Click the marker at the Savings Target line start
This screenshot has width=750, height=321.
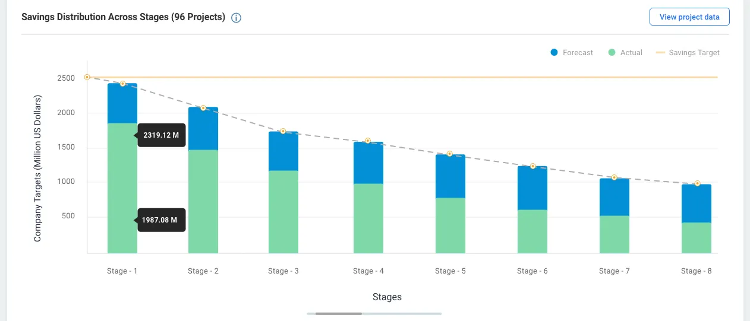click(x=87, y=77)
